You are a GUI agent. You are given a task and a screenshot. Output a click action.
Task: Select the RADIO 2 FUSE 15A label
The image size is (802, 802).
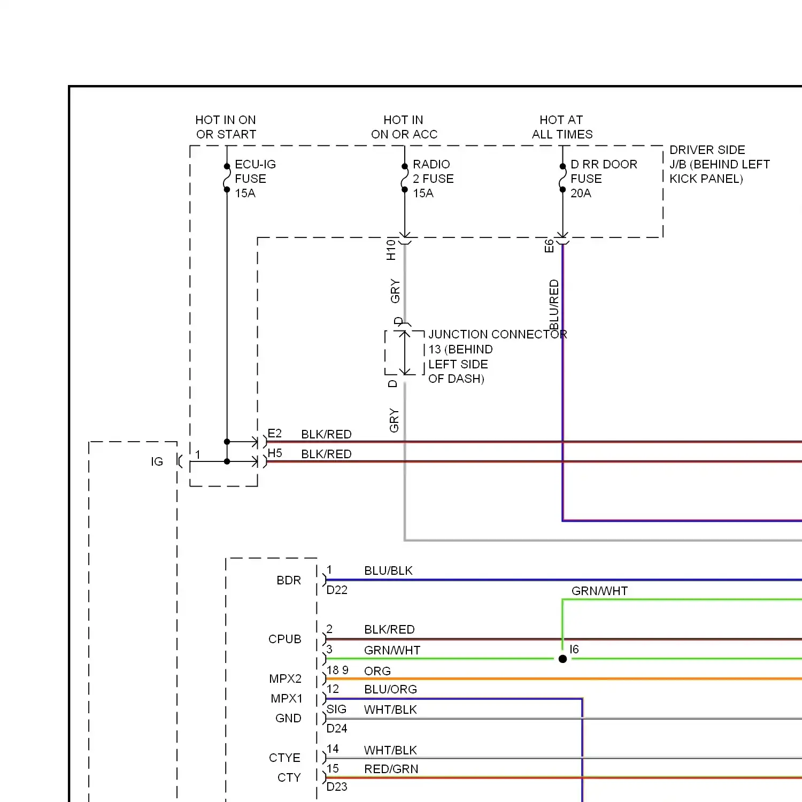coord(433,179)
